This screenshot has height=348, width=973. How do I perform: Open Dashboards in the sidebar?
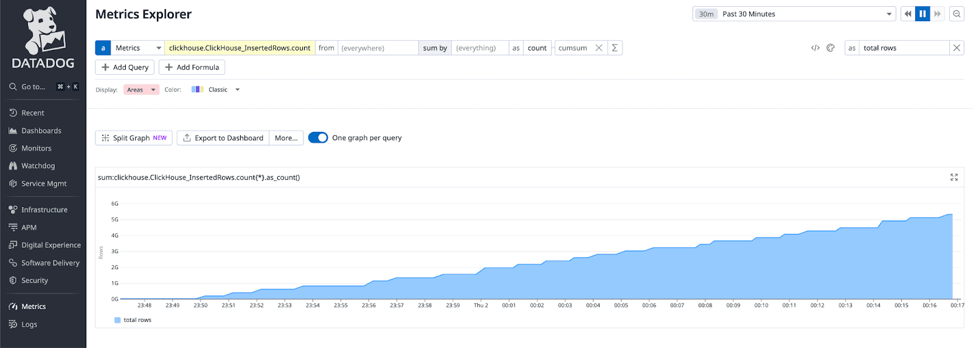pyautogui.click(x=41, y=131)
